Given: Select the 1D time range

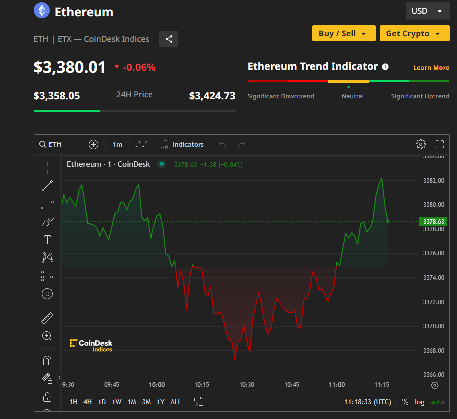Looking at the screenshot, I should tap(102, 402).
